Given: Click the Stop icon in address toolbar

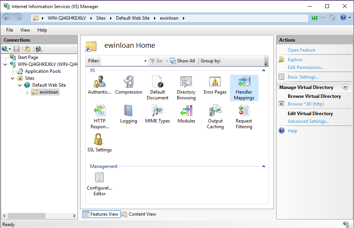Looking at the screenshot, I should 324,18.
